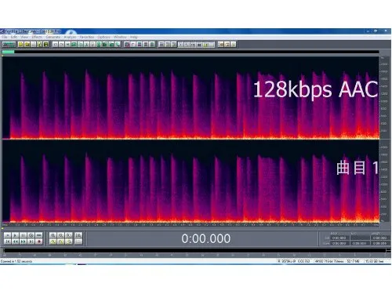Image resolution: width=392 pixels, height=294 pixels.
Task: Jump to the beginning of the file
Action: coord(7,241)
